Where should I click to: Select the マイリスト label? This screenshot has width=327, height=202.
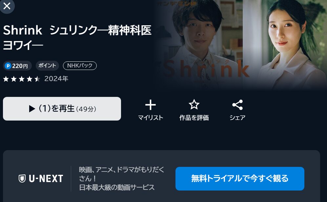pos(150,118)
